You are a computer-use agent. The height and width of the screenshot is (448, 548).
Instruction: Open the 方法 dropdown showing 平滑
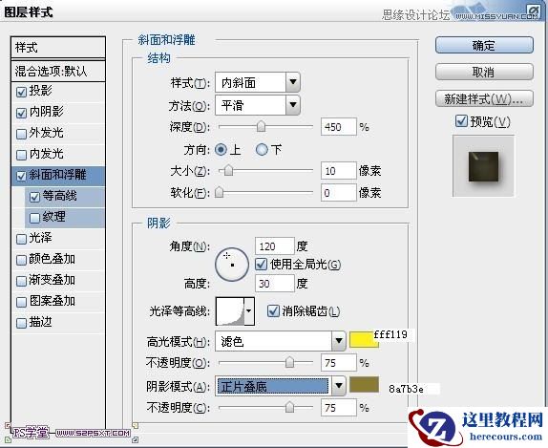tap(258, 105)
